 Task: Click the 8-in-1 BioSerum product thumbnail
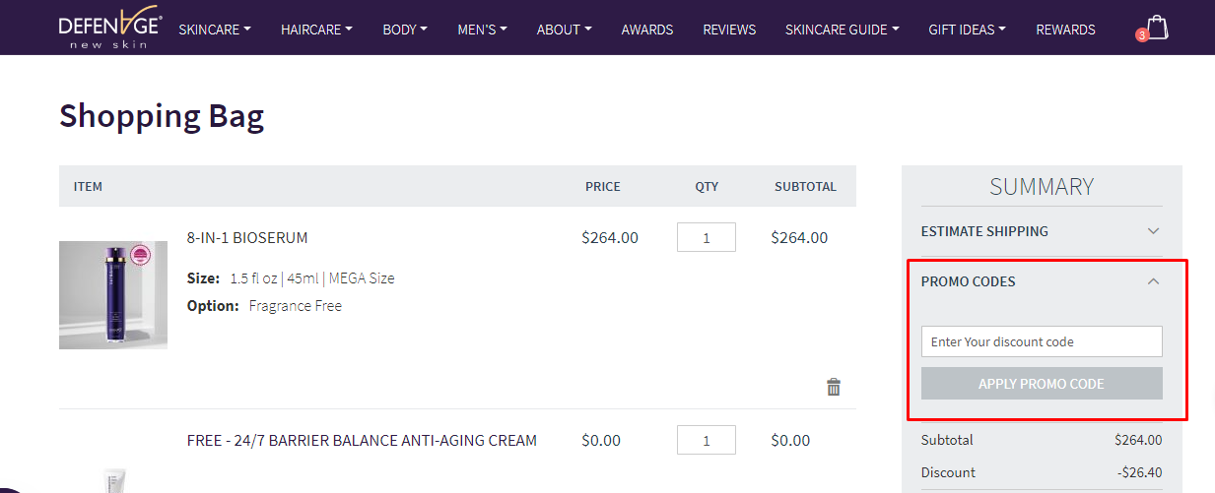113,295
